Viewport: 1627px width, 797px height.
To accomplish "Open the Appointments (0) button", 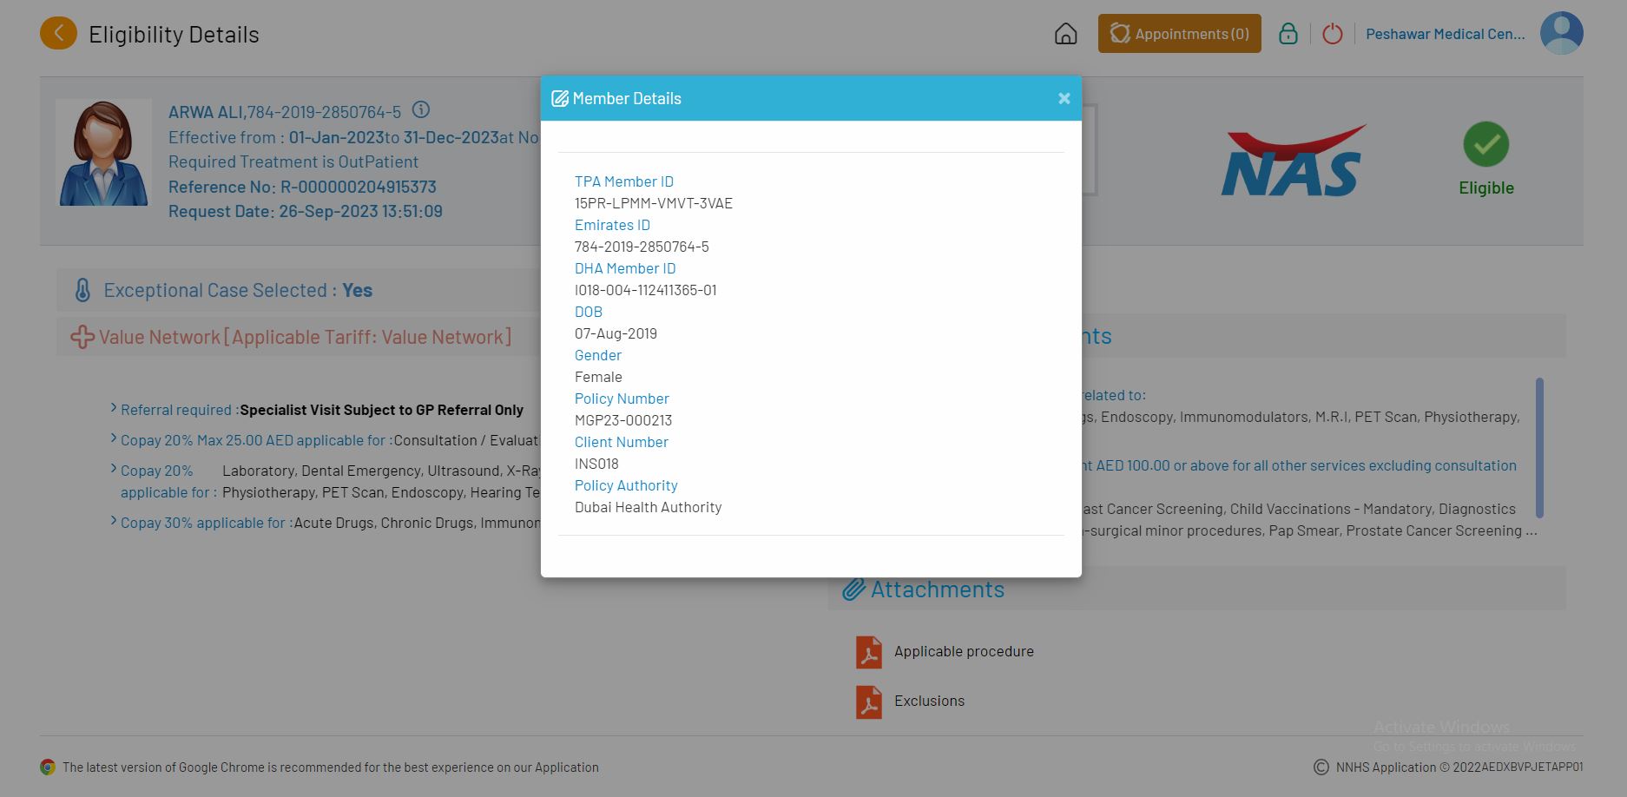I will tap(1179, 34).
